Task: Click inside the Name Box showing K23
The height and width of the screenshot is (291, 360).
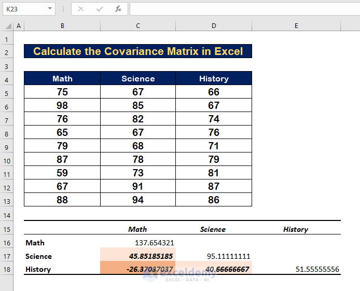Action: [23, 9]
